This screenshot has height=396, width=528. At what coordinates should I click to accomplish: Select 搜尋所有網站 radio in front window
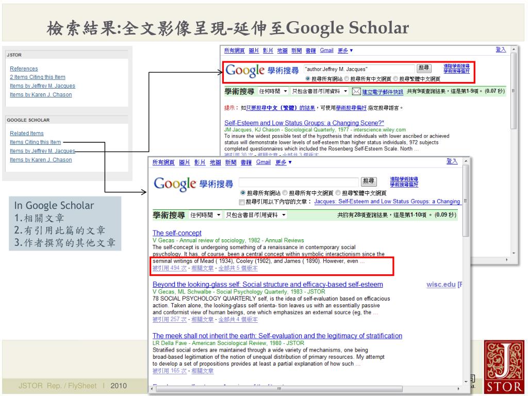coord(242,193)
